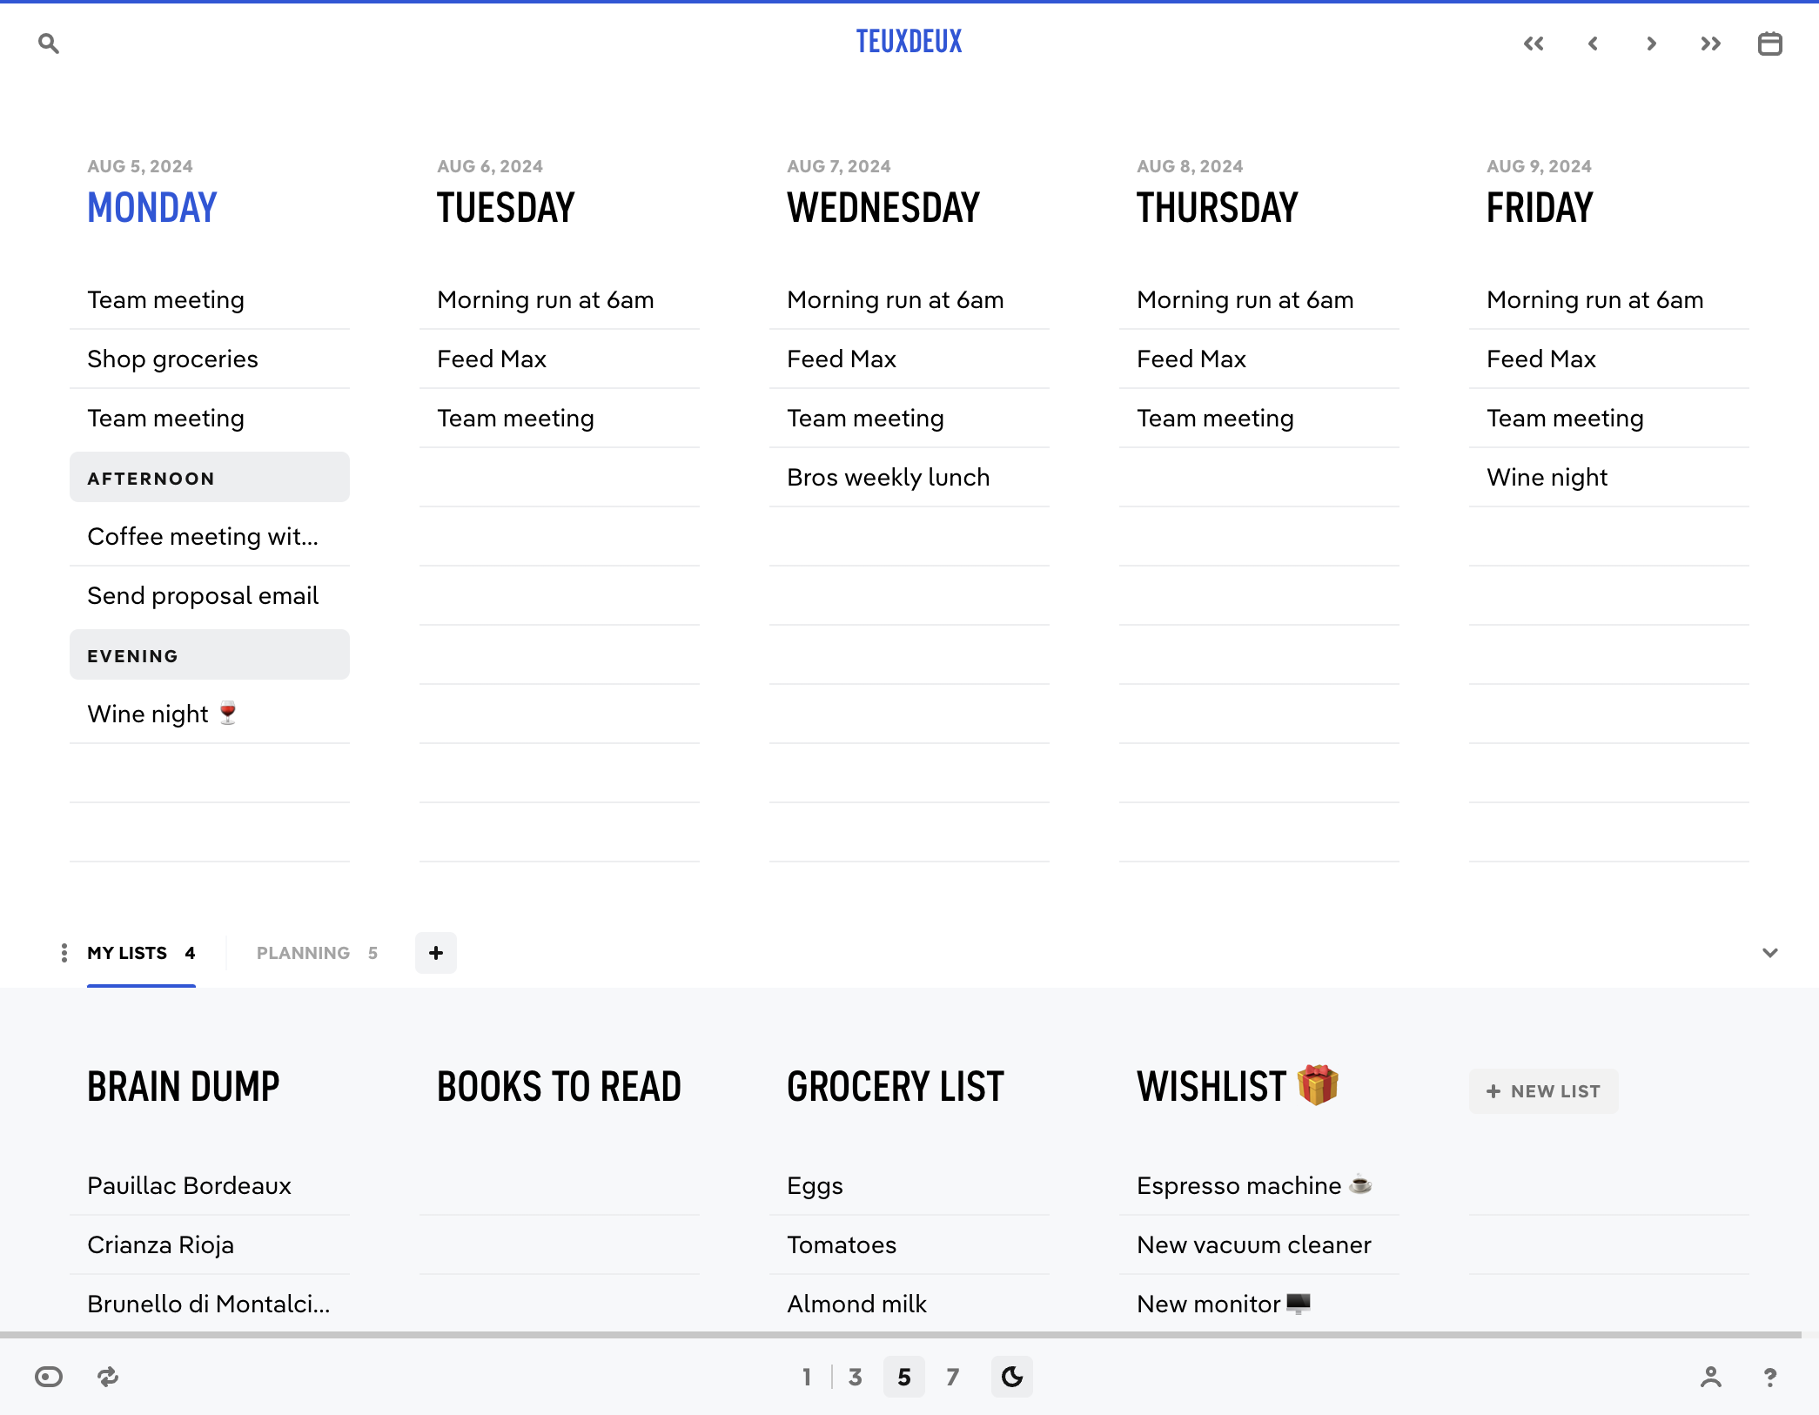Switch to the Planning tab

[x=317, y=953]
